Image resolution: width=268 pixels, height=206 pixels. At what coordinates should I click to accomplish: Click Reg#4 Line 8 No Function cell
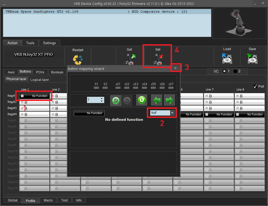pos(250,114)
